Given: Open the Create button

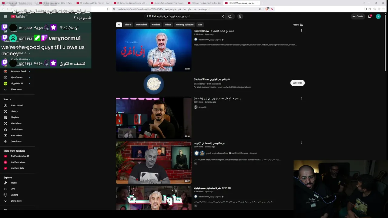Looking at the screenshot, I should pos(358,16).
